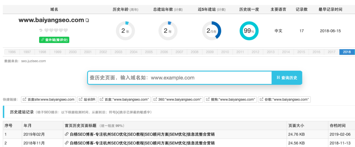
Task: Click the domain search input field
Action: pos(179,78)
